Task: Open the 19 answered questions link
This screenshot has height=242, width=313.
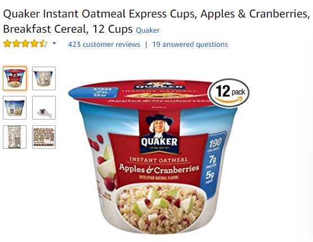Action: pos(190,45)
